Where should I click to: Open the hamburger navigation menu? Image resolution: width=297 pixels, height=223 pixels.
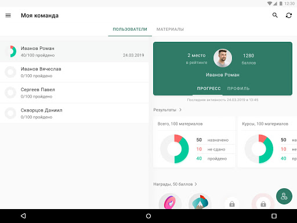pyautogui.click(x=8, y=16)
